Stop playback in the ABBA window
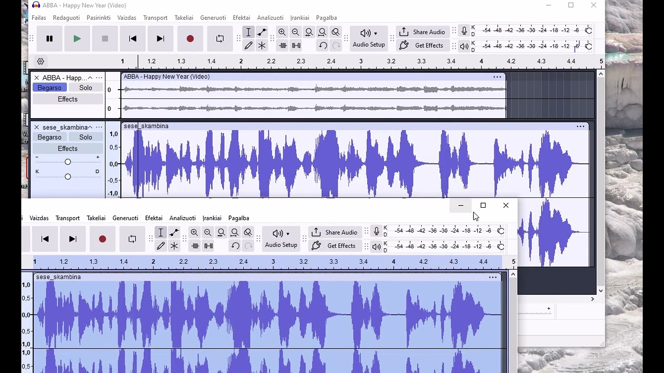Image resolution: width=664 pixels, height=373 pixels. pyautogui.click(x=105, y=38)
